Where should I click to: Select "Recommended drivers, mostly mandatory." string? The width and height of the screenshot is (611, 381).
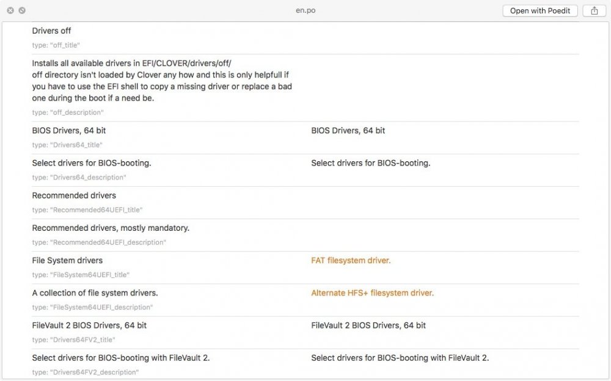(111, 228)
